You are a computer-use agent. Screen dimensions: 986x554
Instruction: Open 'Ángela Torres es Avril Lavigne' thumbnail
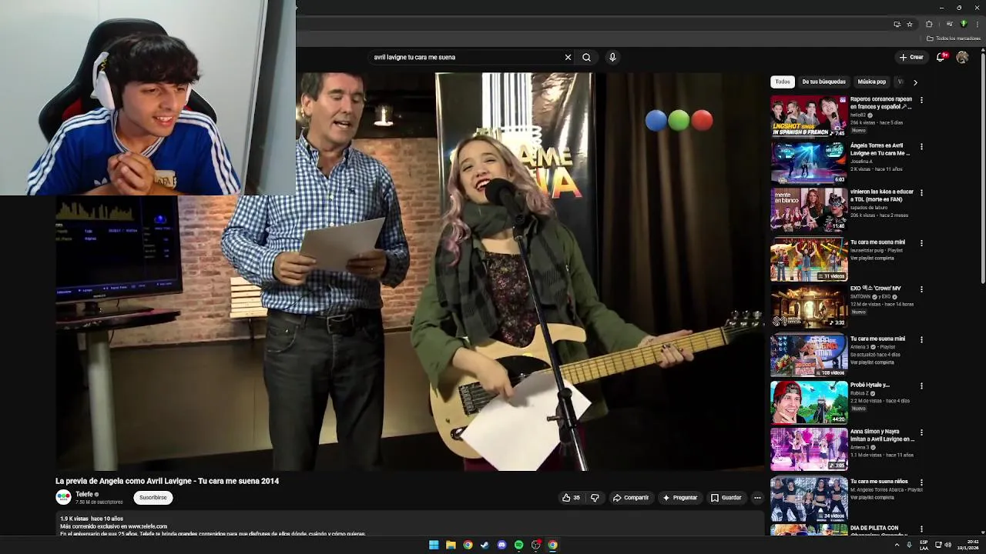[x=809, y=162]
